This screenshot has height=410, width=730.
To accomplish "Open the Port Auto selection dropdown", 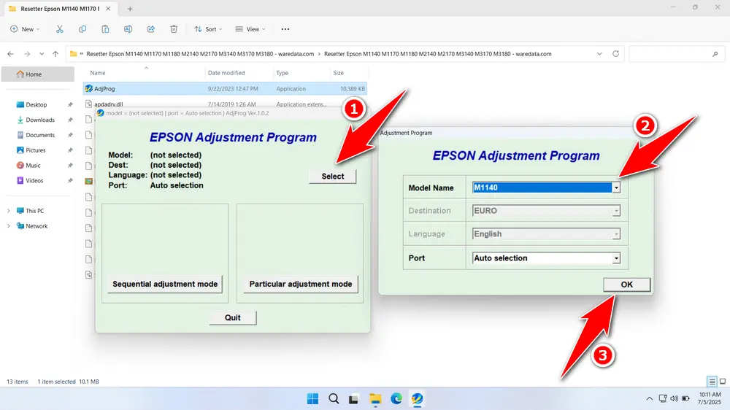I will point(616,258).
